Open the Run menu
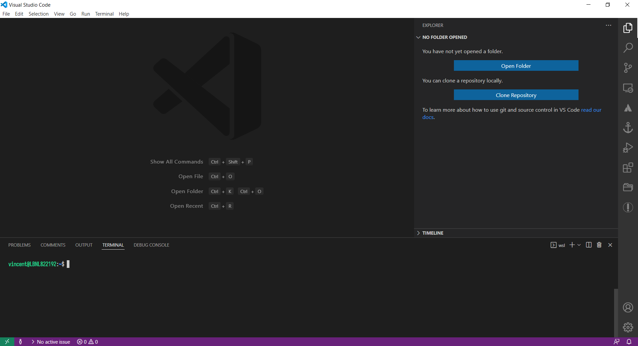The height and width of the screenshot is (346, 638). tap(86, 14)
